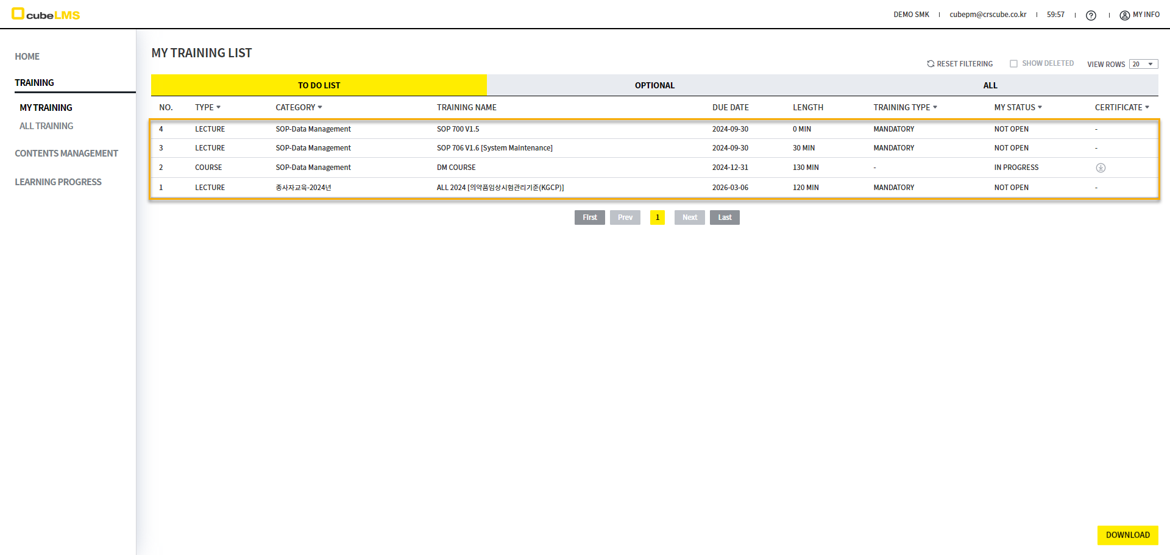Open the help question mark icon
The image size is (1170, 555).
[x=1091, y=15]
